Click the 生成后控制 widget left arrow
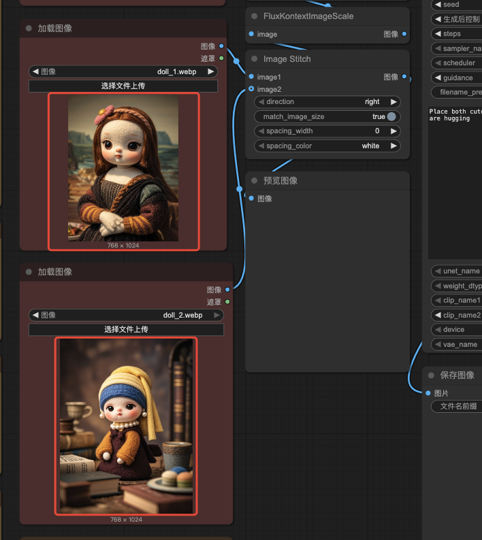 (x=438, y=19)
